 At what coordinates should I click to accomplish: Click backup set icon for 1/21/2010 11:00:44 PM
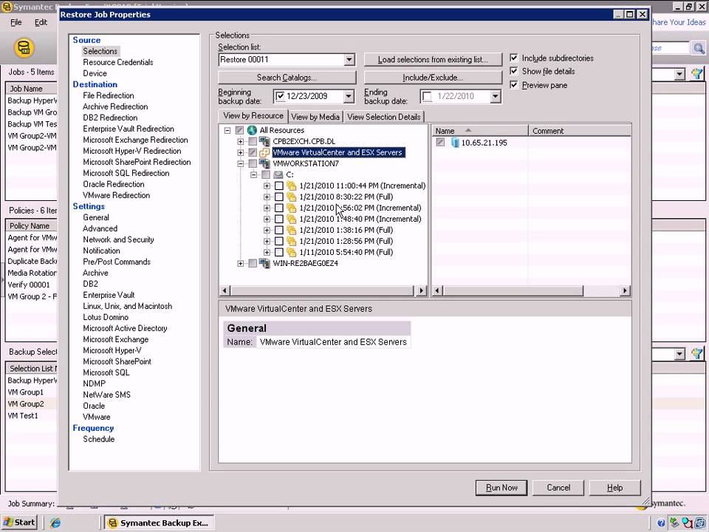pos(292,186)
